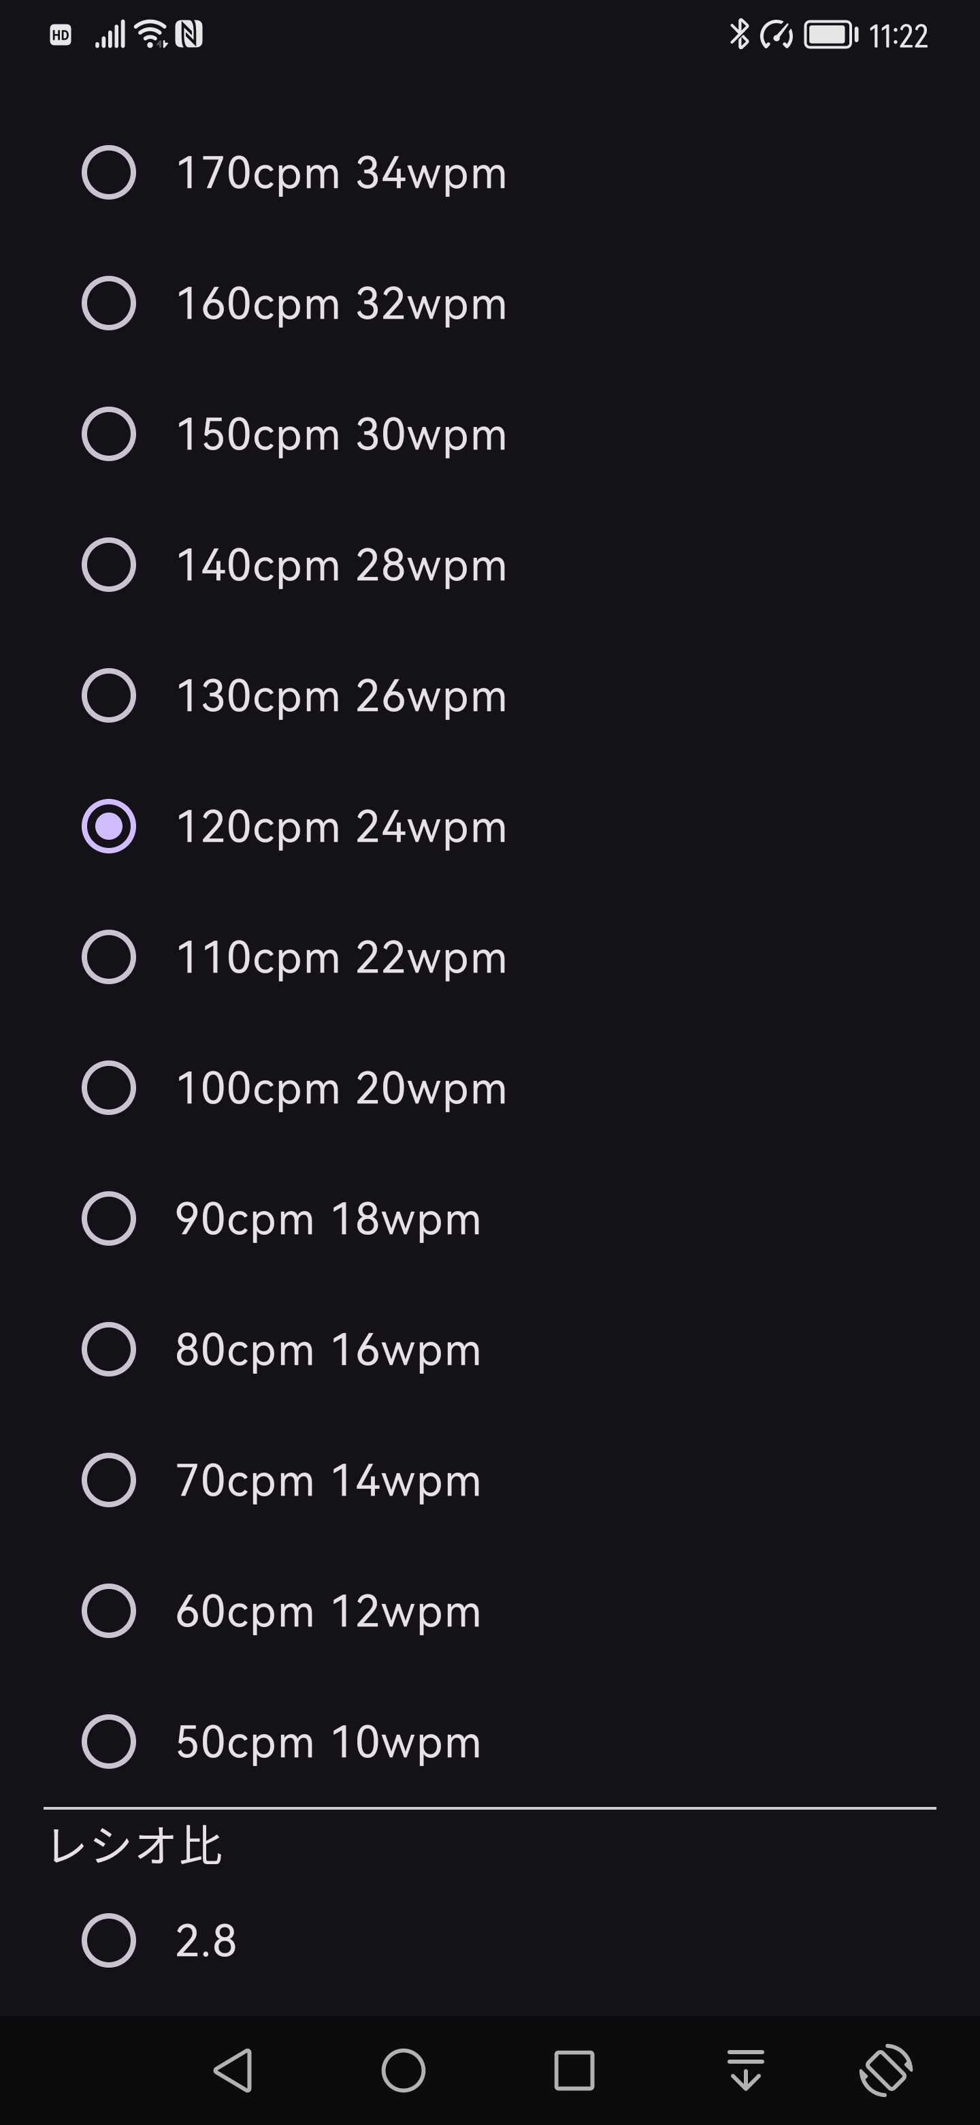Select 150cpm 30wpm radio option
980x2125 pixels.
(x=109, y=434)
